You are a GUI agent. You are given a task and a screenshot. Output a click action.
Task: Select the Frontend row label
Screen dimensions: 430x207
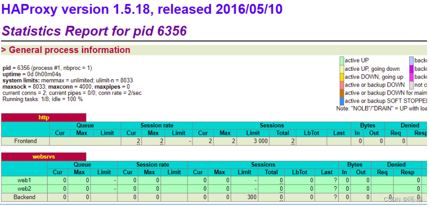[x=25, y=141]
